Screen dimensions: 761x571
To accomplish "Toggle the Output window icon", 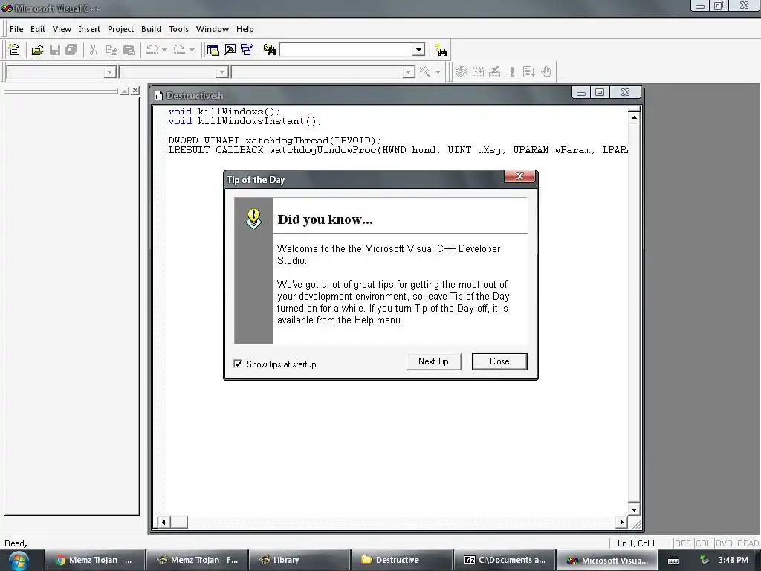I will (230, 50).
